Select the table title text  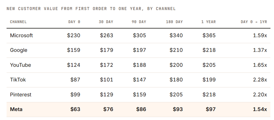[91, 9]
